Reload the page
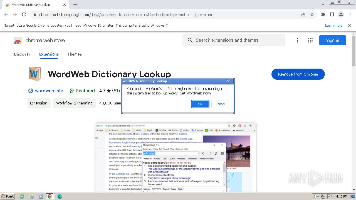 (x=24, y=14)
